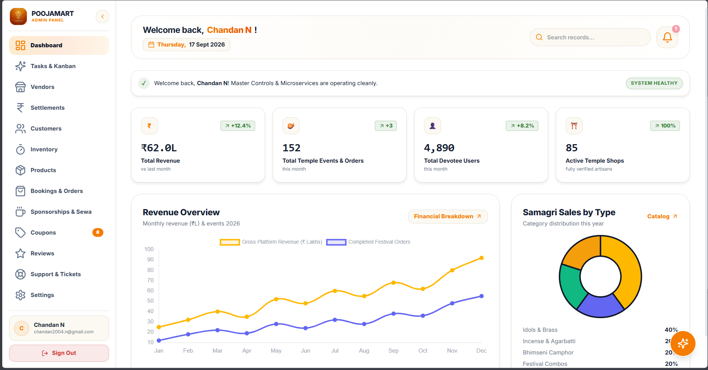Click the Active Temple Shops gate icon
The image size is (708, 370).
pos(574,126)
